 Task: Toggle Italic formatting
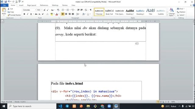pos(28,14)
